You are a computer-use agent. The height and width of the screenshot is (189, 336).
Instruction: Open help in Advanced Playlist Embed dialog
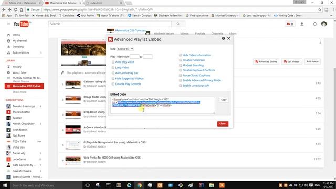coord(223,38)
